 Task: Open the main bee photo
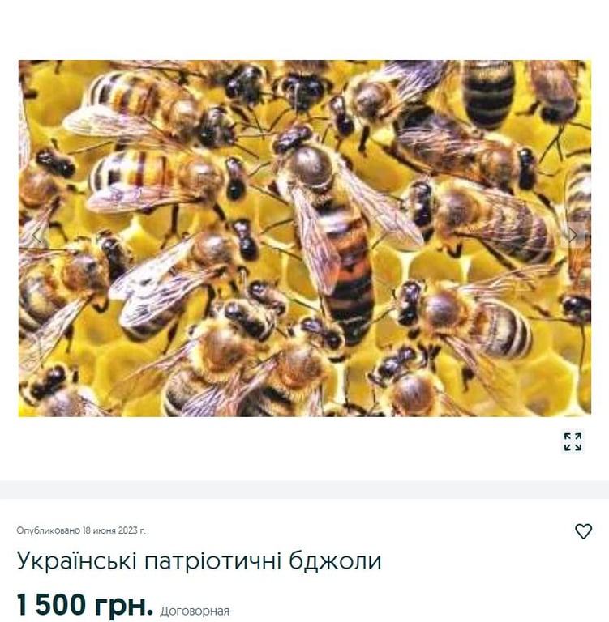305,238
